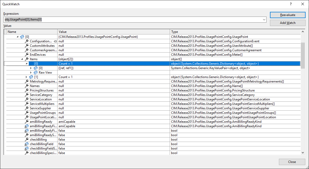Expand the KeyValuePair [0] child node

coord(31,68)
